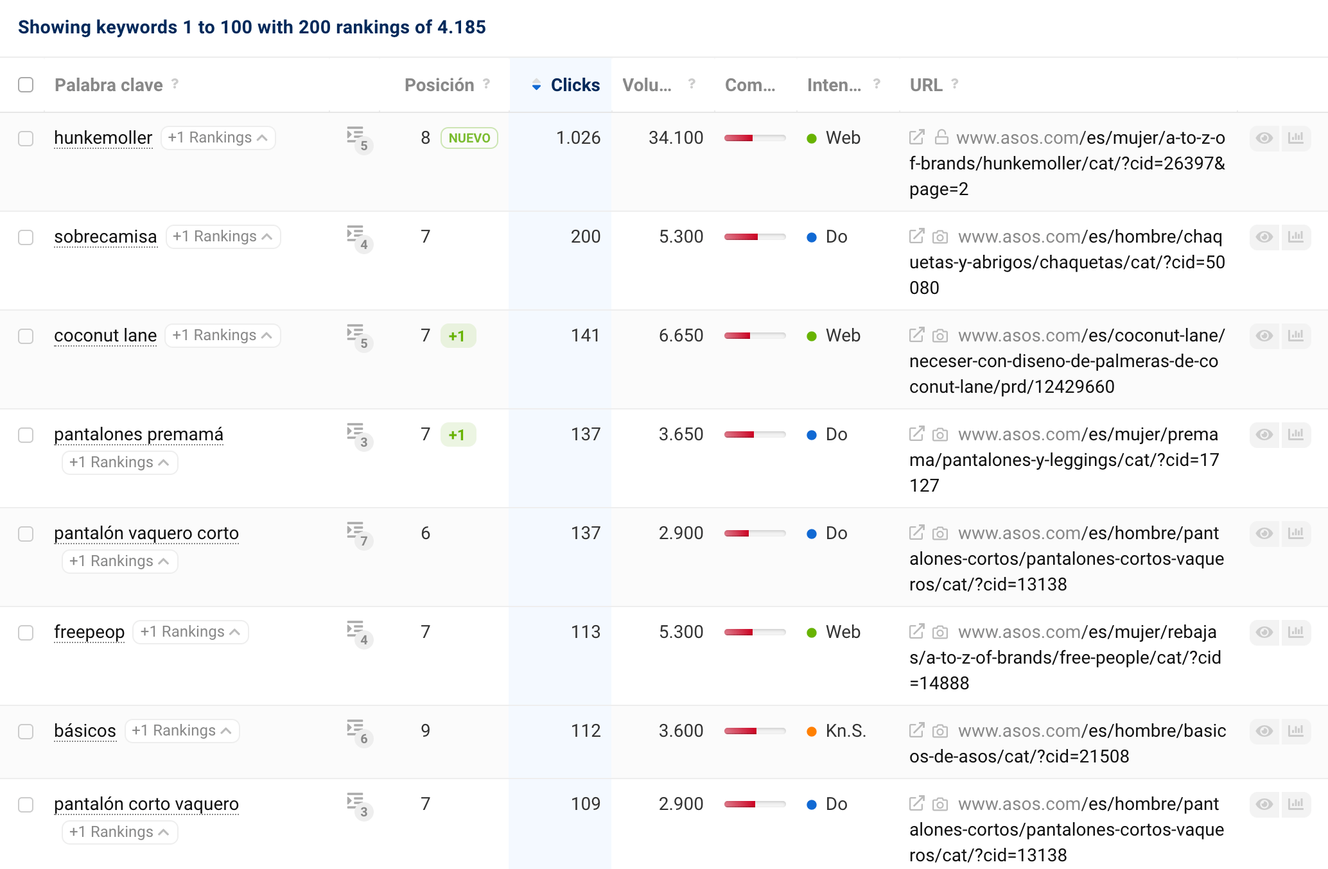Open the pantalón corto vaquero keyword link
Screen dimensions: 1328x869
point(146,804)
